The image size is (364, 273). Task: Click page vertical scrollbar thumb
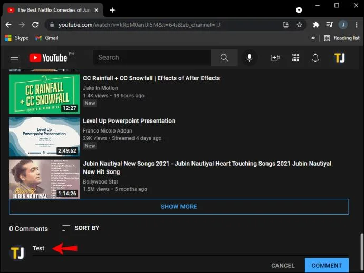362,252
